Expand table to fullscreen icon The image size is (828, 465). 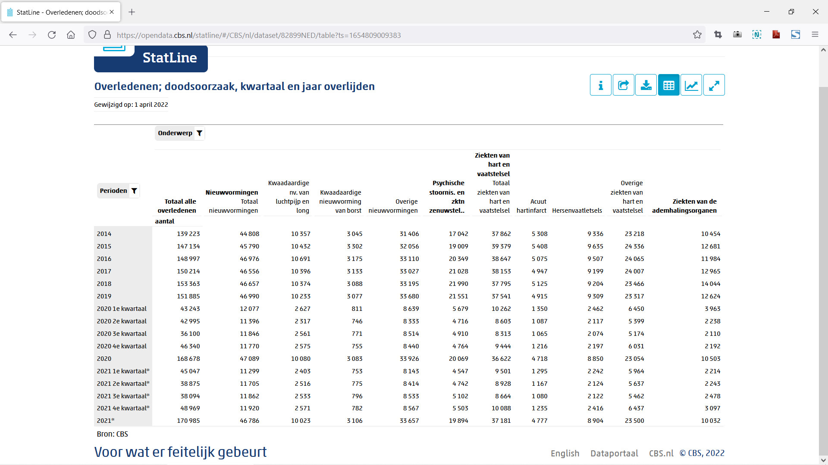coord(714,85)
